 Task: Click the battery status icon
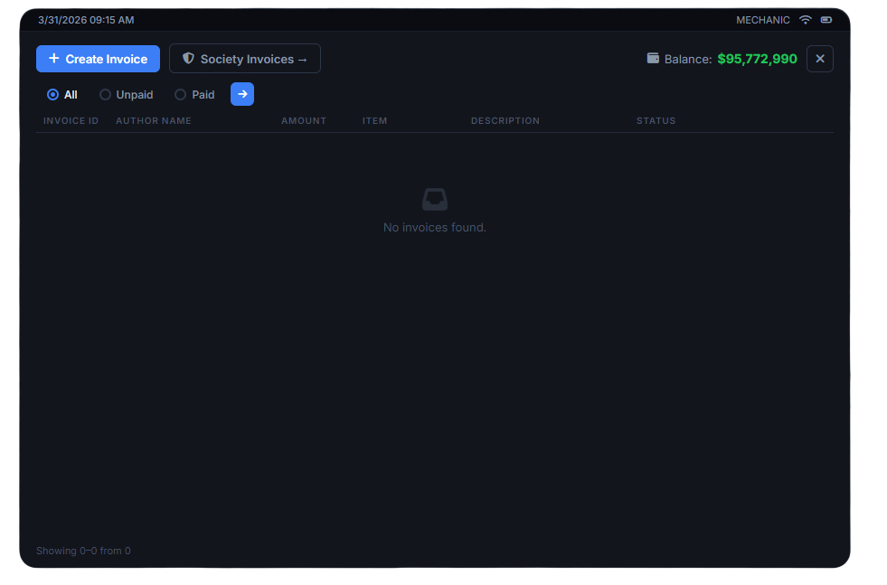click(x=826, y=20)
